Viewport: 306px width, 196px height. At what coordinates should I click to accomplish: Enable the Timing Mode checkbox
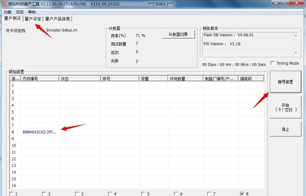coord(272,63)
